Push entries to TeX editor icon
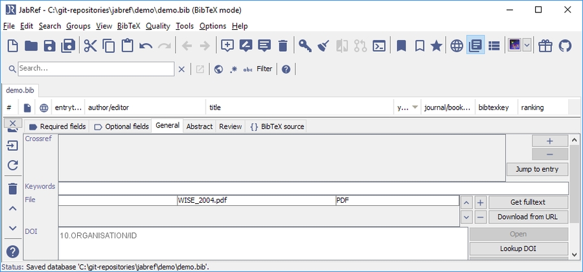 pos(515,45)
